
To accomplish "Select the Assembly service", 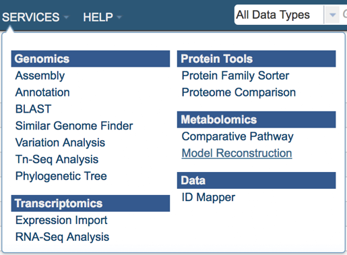I will click(x=40, y=76).
